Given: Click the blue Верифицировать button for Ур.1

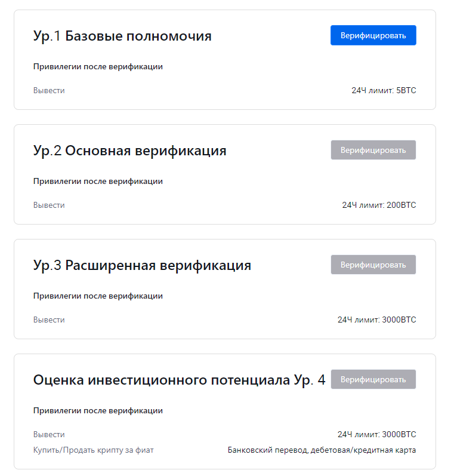Looking at the screenshot, I should pyautogui.click(x=373, y=35).
